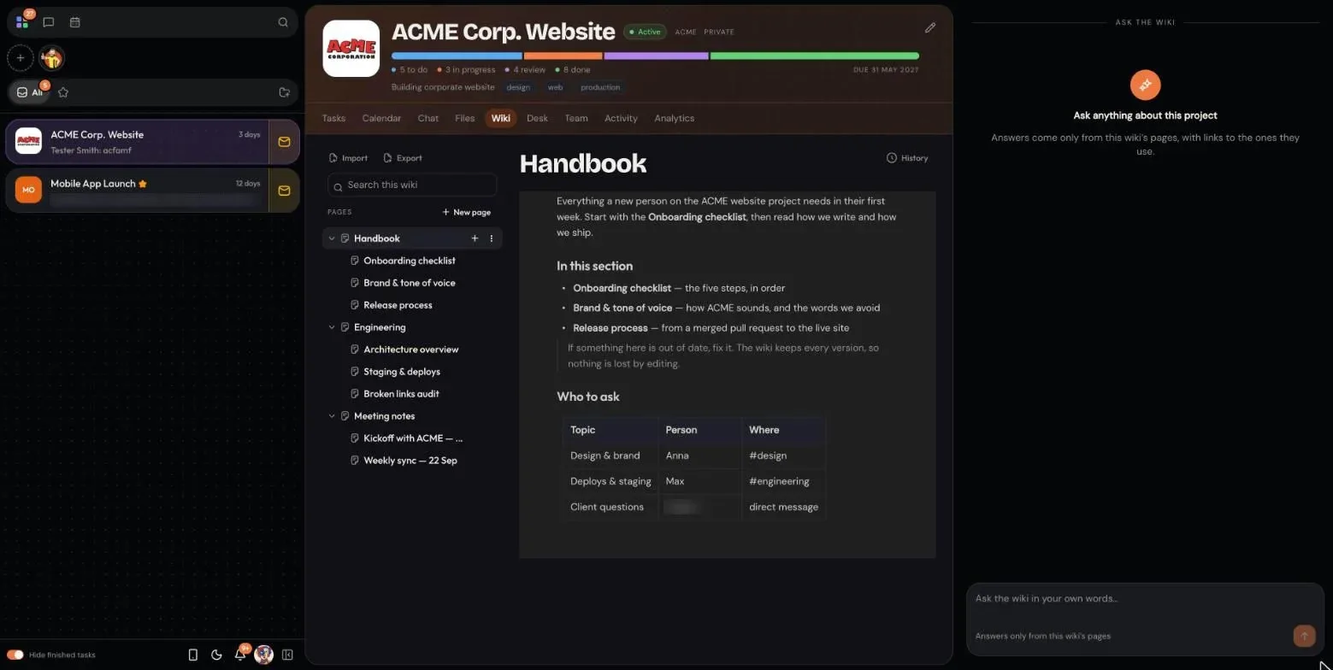
Task: Select the All inbox filter
Action: click(x=31, y=92)
